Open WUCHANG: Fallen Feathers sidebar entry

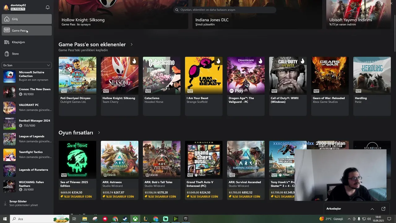click(27, 186)
